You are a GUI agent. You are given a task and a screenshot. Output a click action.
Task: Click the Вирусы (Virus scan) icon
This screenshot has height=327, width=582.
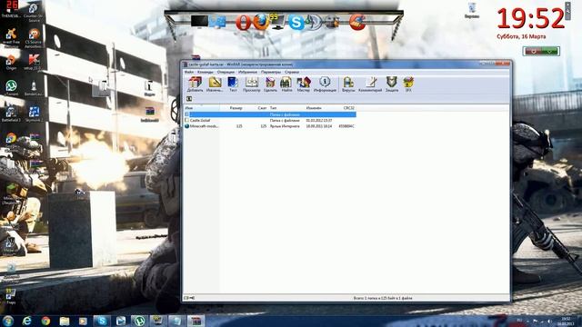348,84
